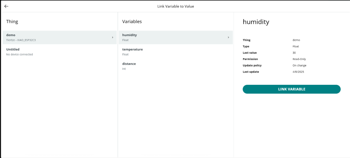The width and height of the screenshot is (350, 158).
Task: Click the Thing column heading
Action: (x=12, y=21)
